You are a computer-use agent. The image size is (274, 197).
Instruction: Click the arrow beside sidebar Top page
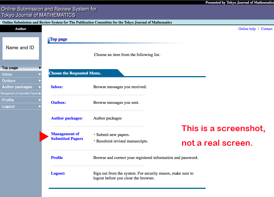40,68
